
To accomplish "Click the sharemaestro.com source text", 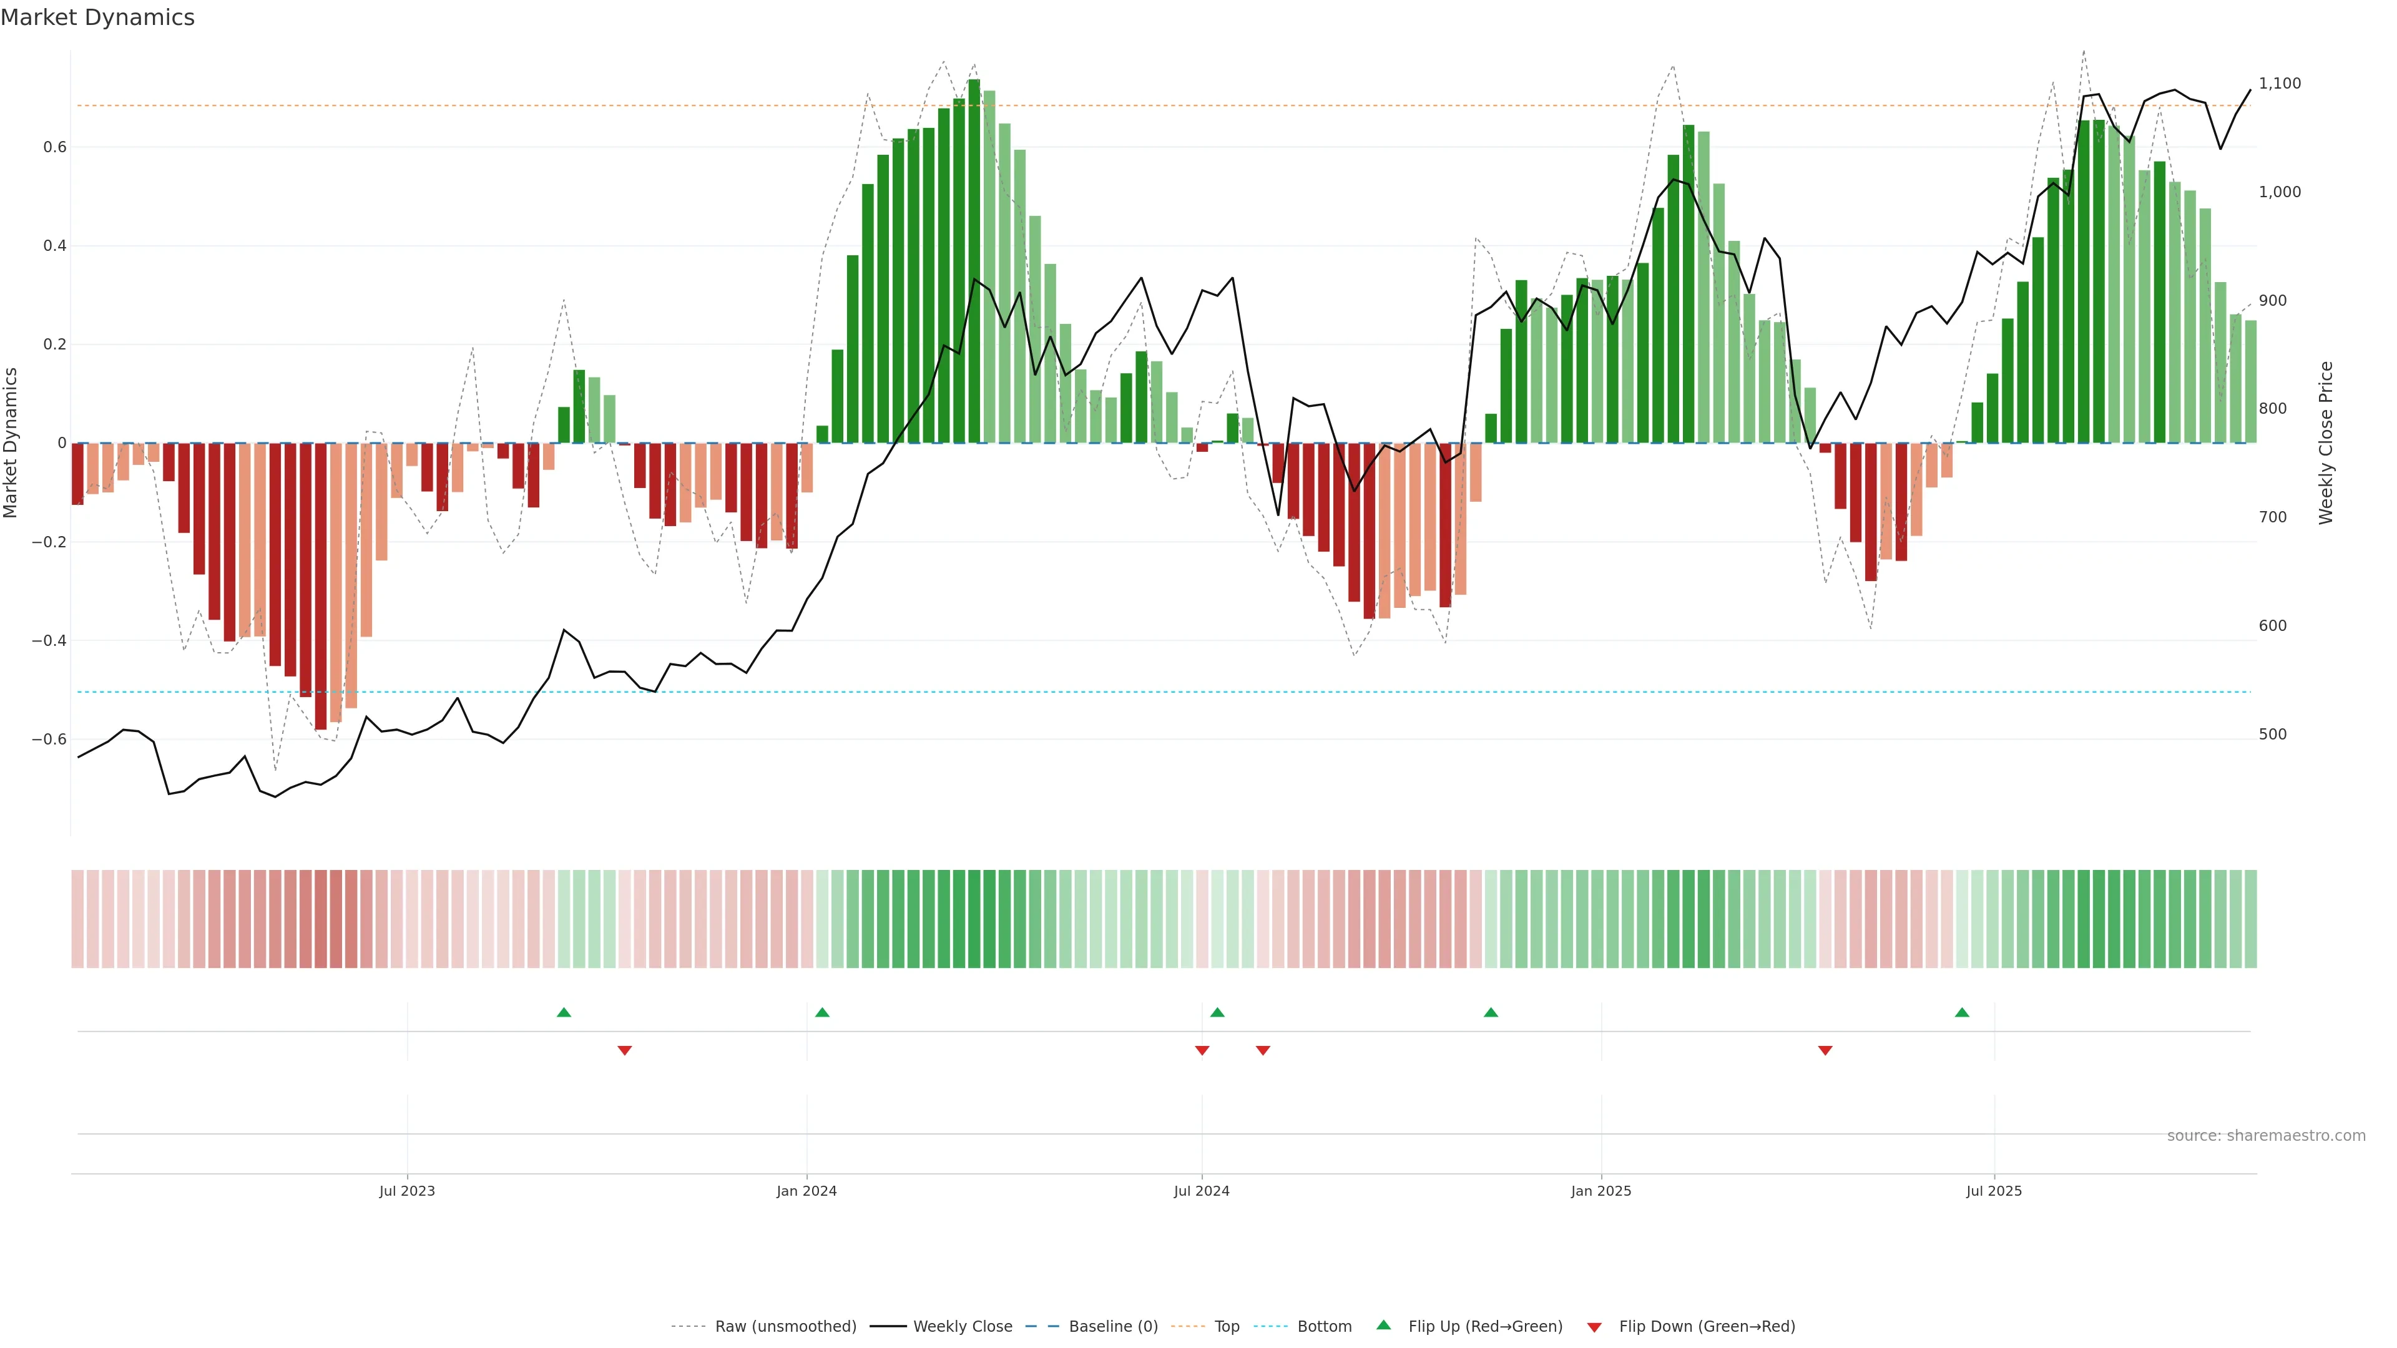I will tap(2266, 1136).
